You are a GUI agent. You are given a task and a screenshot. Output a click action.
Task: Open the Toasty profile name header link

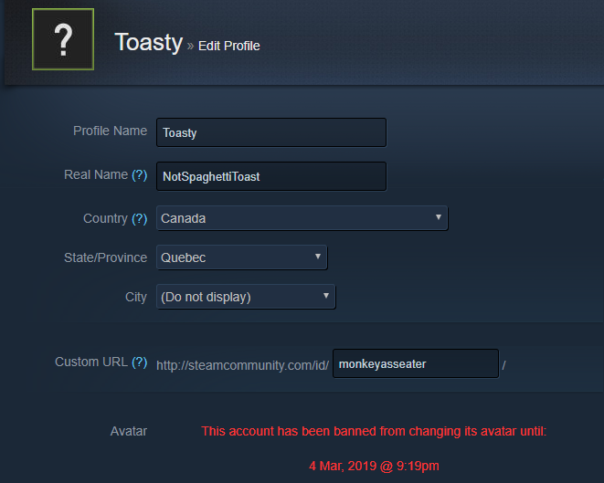pos(148,42)
